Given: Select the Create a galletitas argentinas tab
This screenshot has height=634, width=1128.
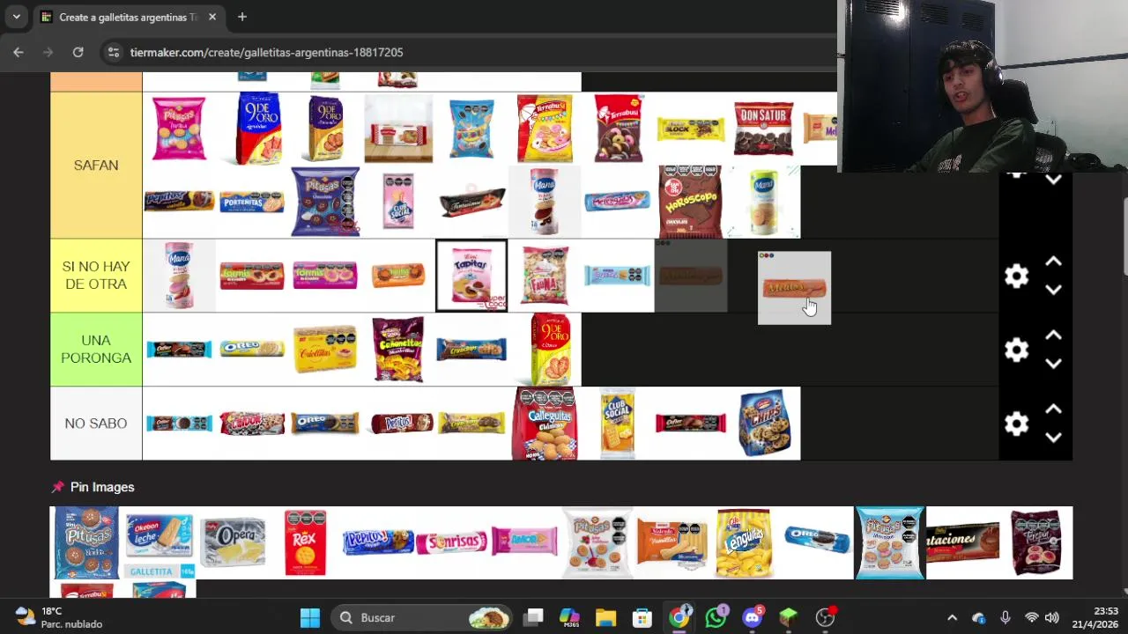Looking at the screenshot, I should point(129,17).
